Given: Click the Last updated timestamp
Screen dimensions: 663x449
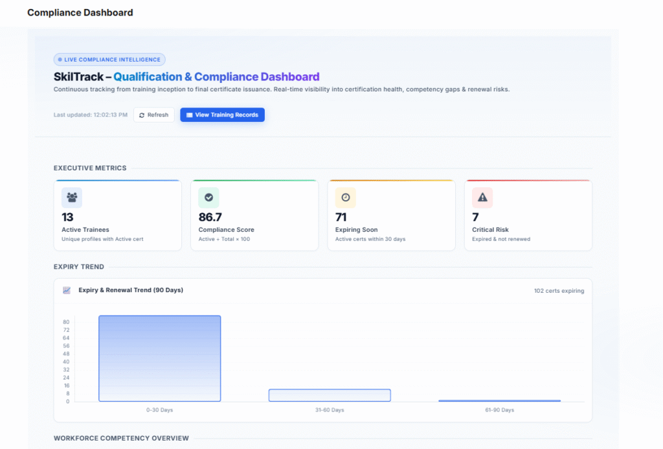Looking at the screenshot, I should pyautogui.click(x=91, y=115).
